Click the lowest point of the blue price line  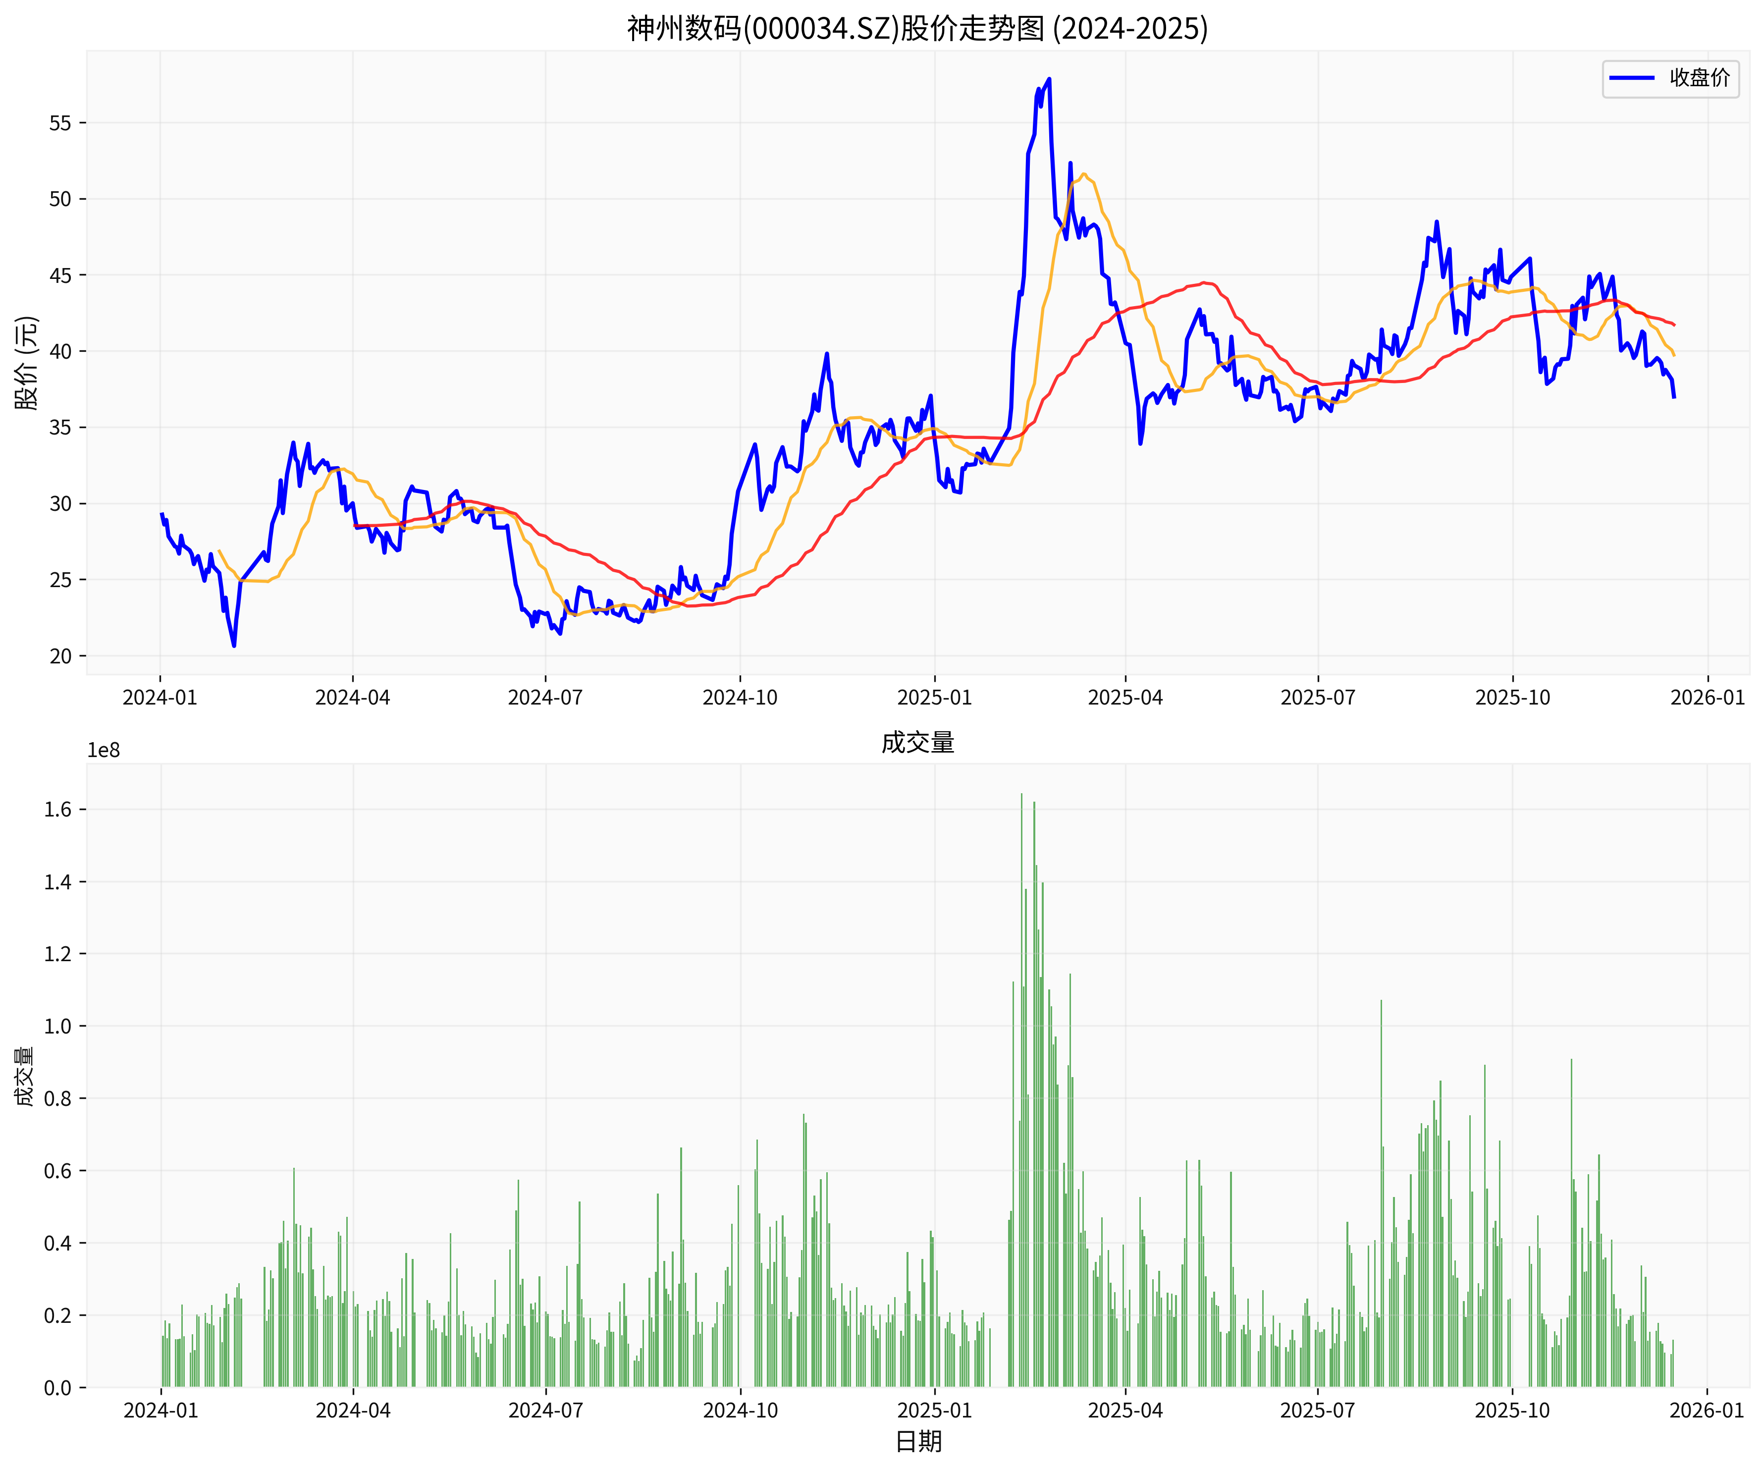coord(233,645)
